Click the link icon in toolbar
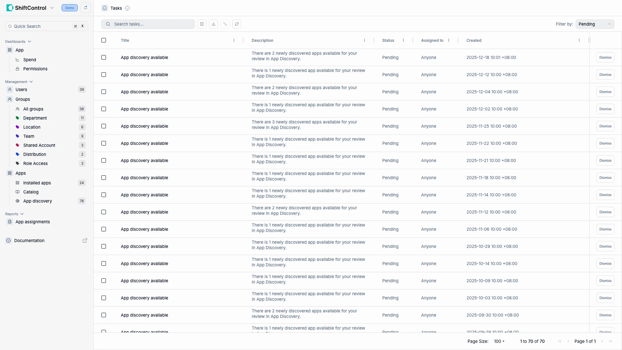 pos(225,24)
